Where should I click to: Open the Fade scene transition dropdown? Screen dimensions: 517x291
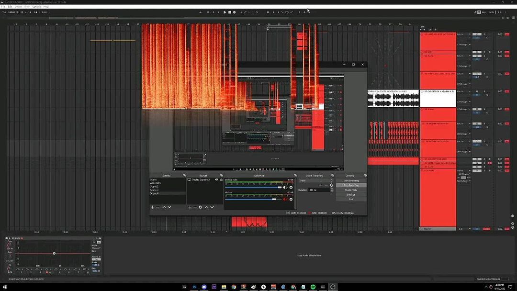(315, 180)
